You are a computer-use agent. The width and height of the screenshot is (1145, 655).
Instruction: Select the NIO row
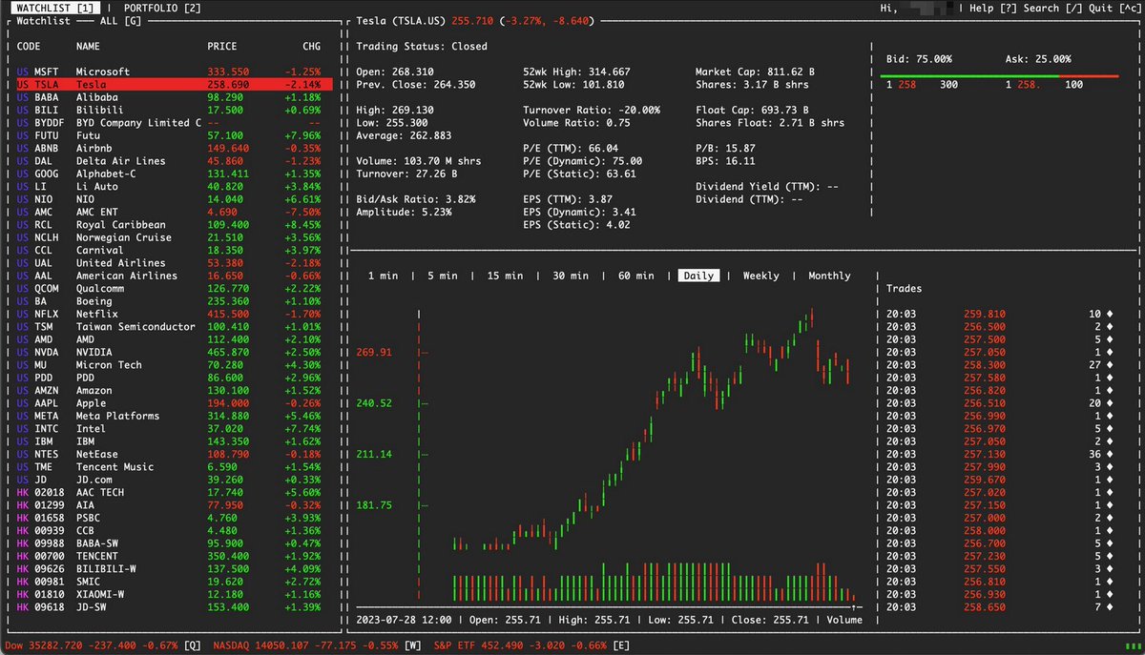point(174,199)
